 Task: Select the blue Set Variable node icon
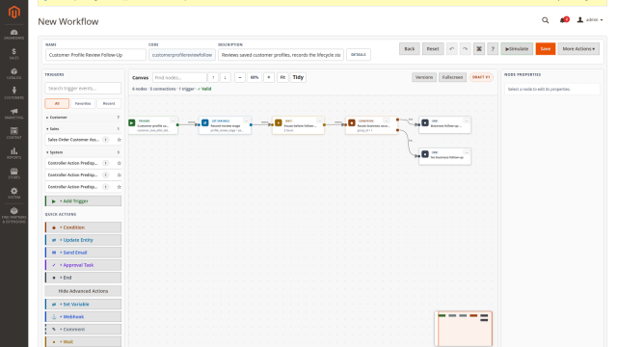click(x=205, y=122)
